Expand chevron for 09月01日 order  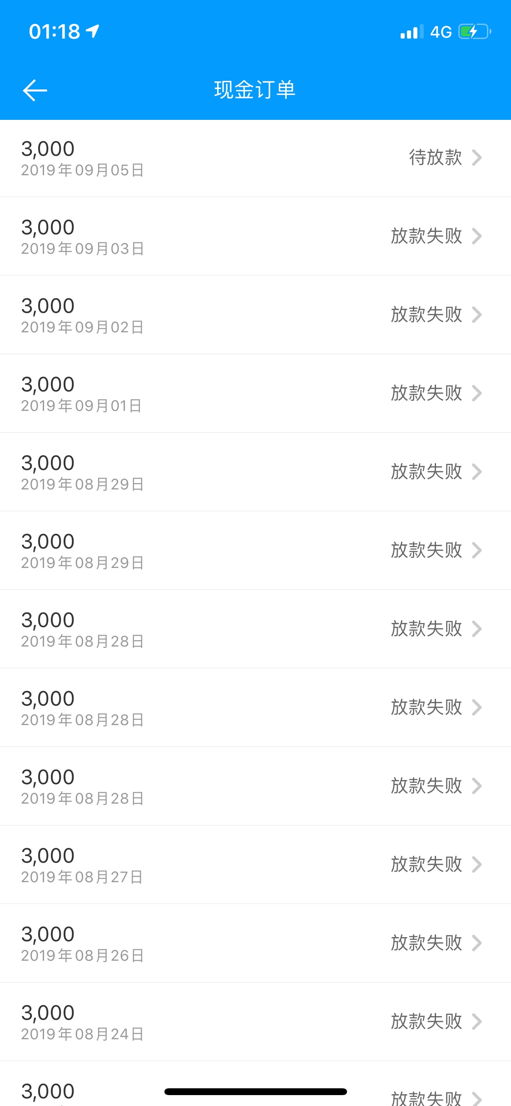tap(476, 393)
